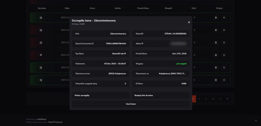Click the date 03 Dec 2023 - 15:18:37
Screen dimensions: 261x126
pos(115,64)
